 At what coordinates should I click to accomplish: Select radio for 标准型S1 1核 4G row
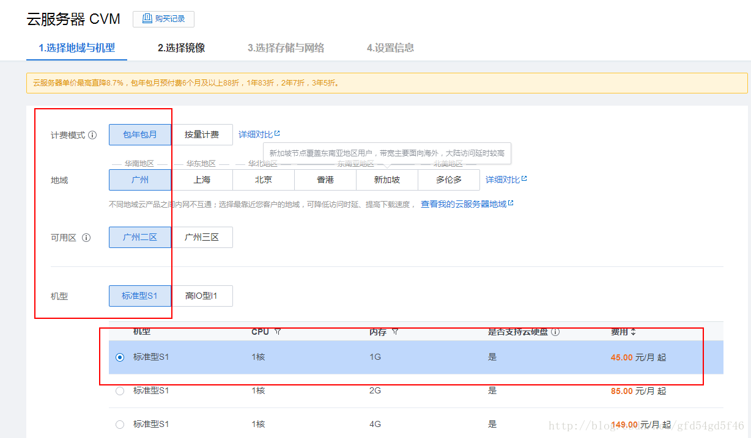[x=120, y=425]
